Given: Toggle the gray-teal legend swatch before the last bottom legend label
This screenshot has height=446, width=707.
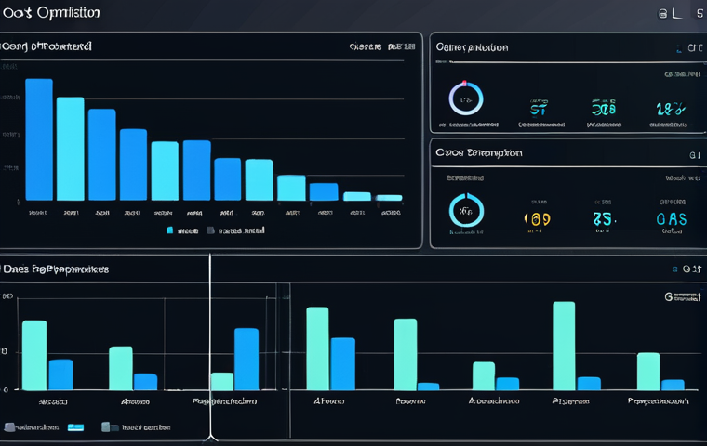Looking at the screenshot, I should (110, 427).
